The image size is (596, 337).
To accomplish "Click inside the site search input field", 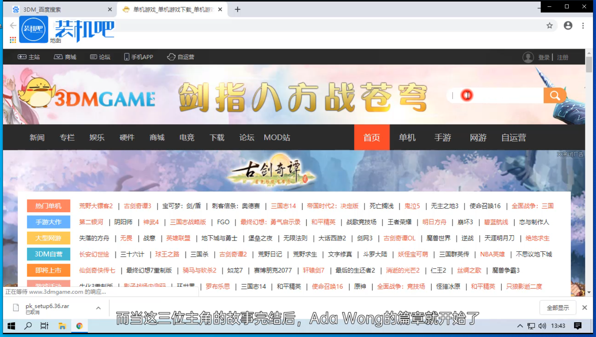I will [500, 96].
